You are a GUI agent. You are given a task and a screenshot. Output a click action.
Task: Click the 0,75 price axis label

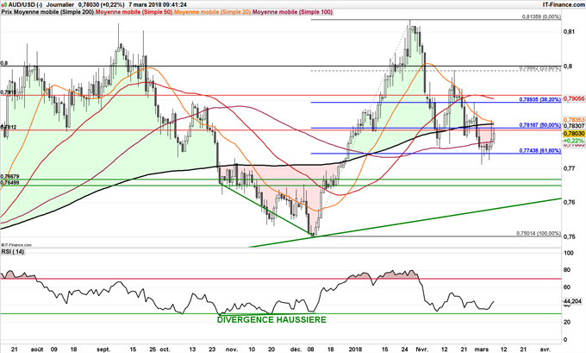(x=569, y=236)
